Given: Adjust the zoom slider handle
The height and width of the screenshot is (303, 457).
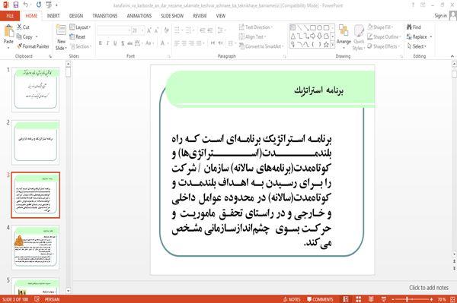Looking at the screenshot, I should tap(407, 299).
